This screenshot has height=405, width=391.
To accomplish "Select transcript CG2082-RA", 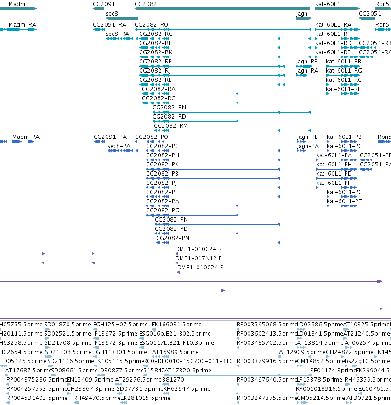I will [159, 89].
